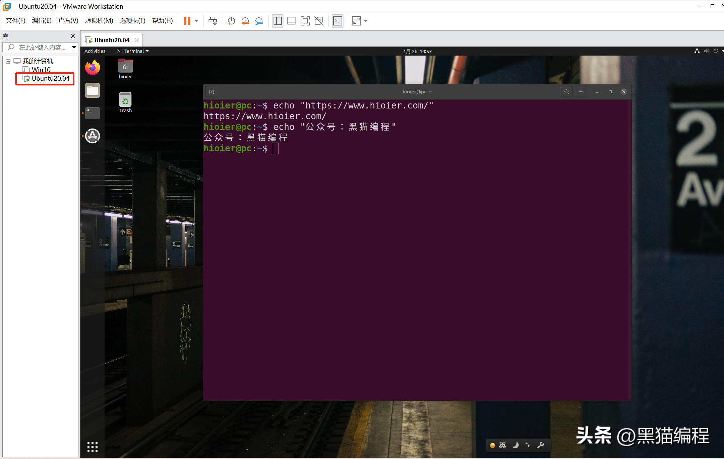Open Ubuntu Software in the dock

click(x=93, y=136)
